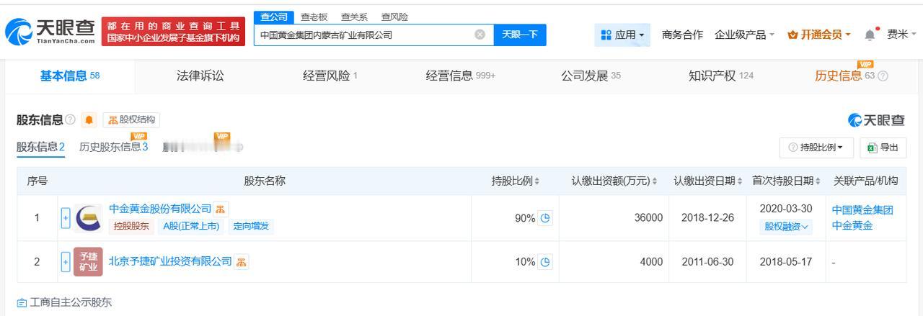Viewport: 923px width, 316px height.
Task: Open equity structure icon next to 北京予捷矿业投资有限公司
Action: point(242,261)
